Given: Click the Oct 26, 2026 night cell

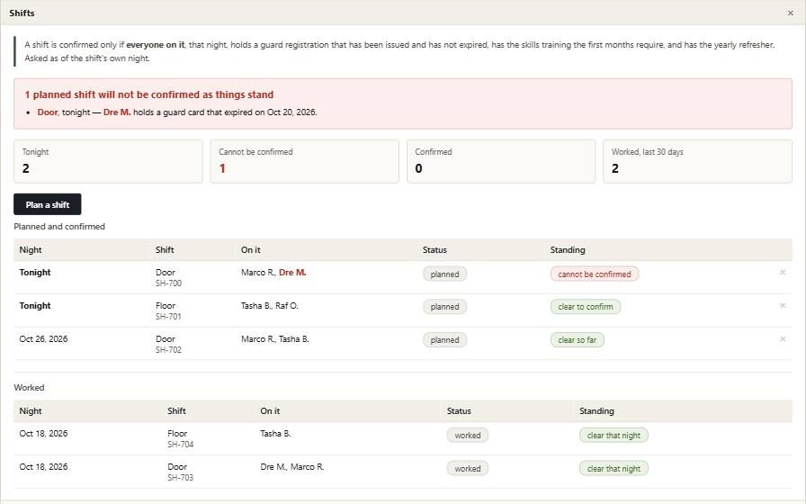Looking at the screenshot, I should click(x=44, y=339).
